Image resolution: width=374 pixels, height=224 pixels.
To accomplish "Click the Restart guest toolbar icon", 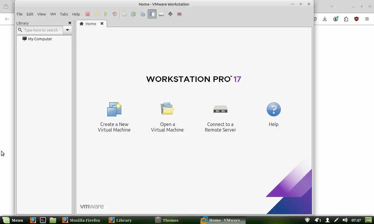I will coord(115,14).
